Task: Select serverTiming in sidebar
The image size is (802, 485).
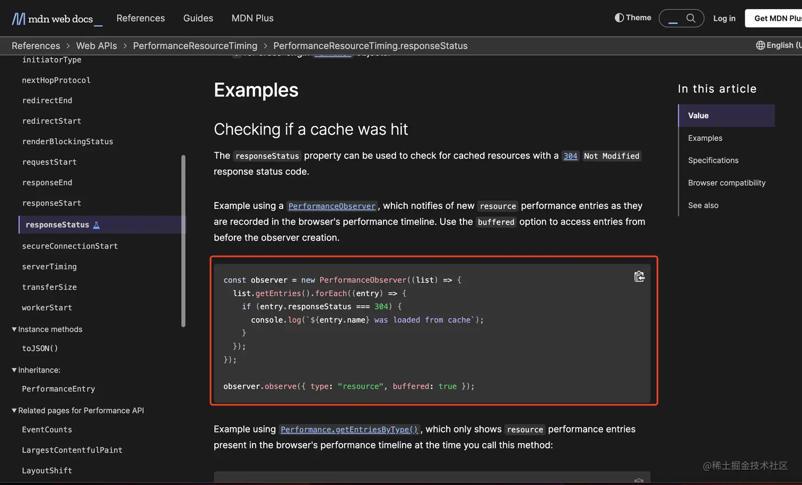Action: pyautogui.click(x=49, y=267)
